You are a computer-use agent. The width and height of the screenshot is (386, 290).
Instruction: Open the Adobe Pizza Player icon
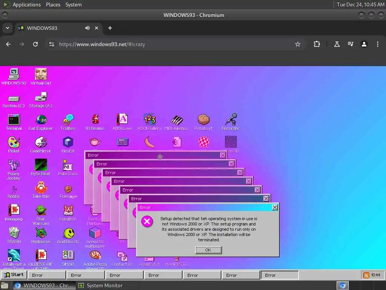click(95, 259)
